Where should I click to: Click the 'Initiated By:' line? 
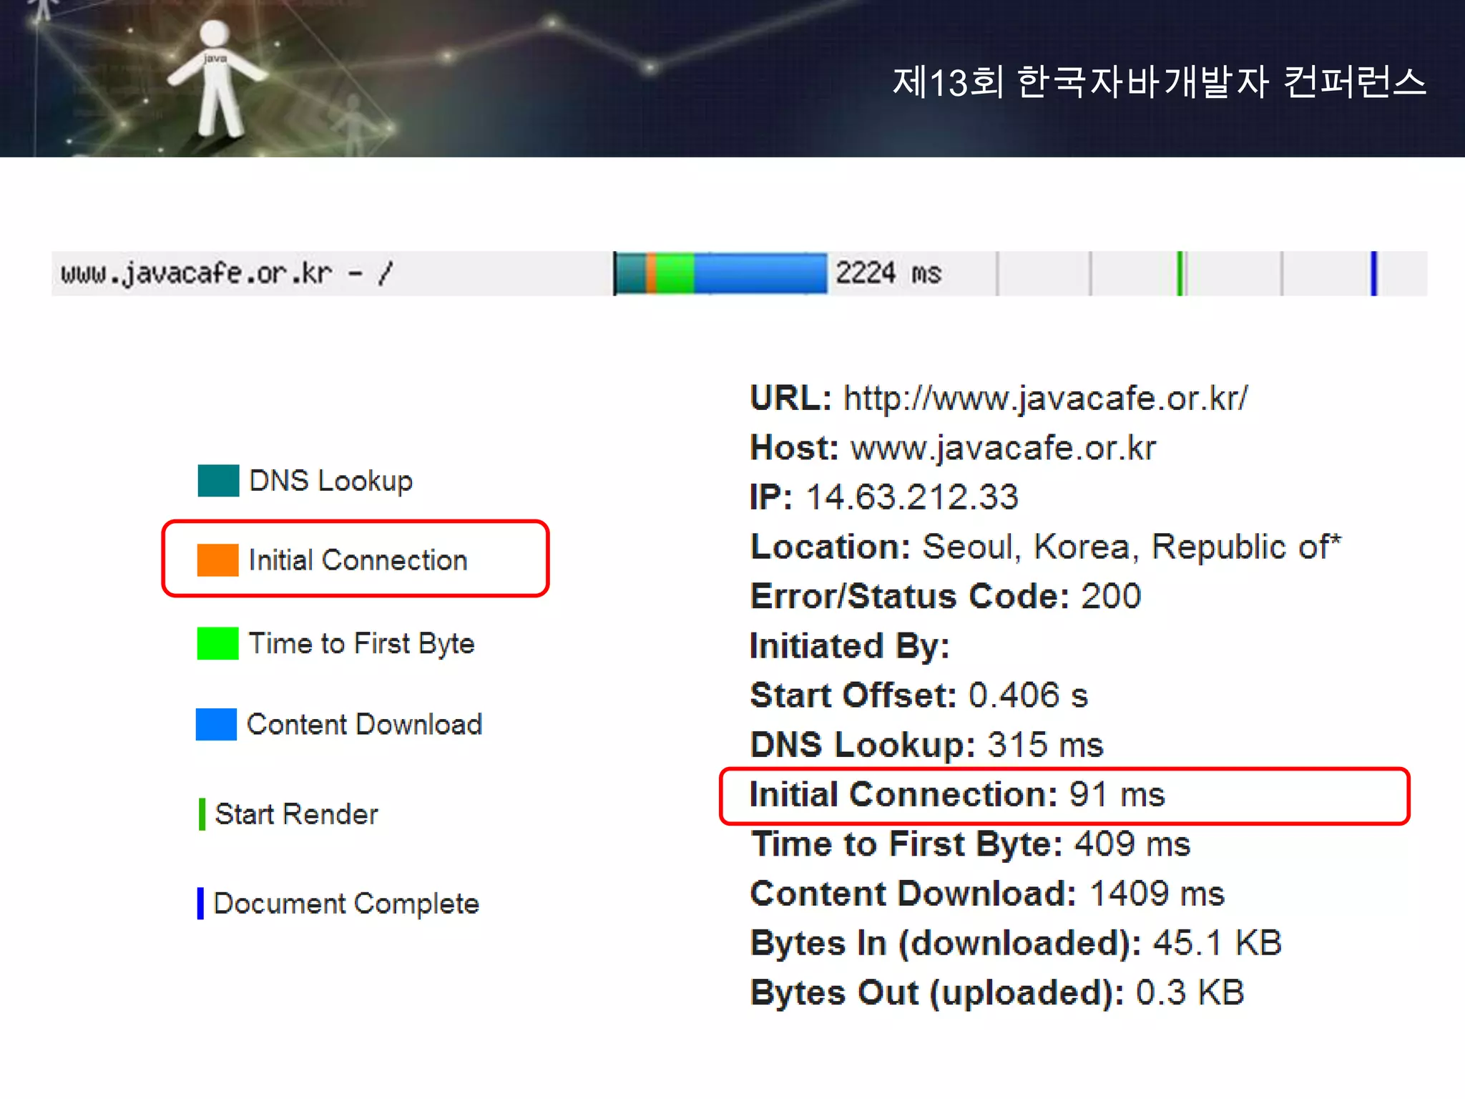(x=850, y=646)
